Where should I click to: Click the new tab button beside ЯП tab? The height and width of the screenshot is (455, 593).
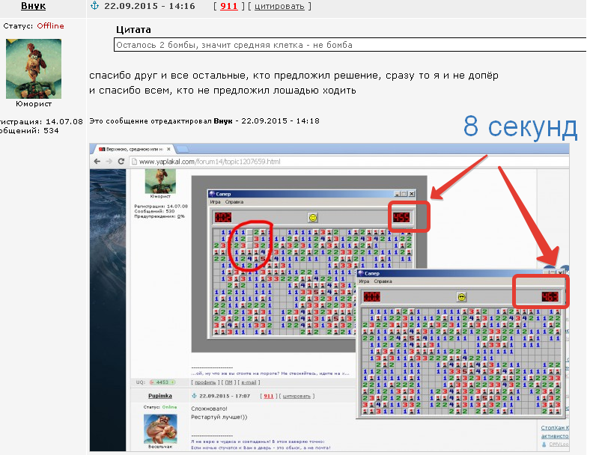point(182,149)
